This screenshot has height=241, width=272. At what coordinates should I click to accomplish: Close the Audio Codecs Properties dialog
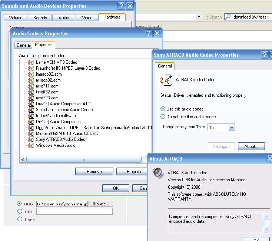pos(157,33)
